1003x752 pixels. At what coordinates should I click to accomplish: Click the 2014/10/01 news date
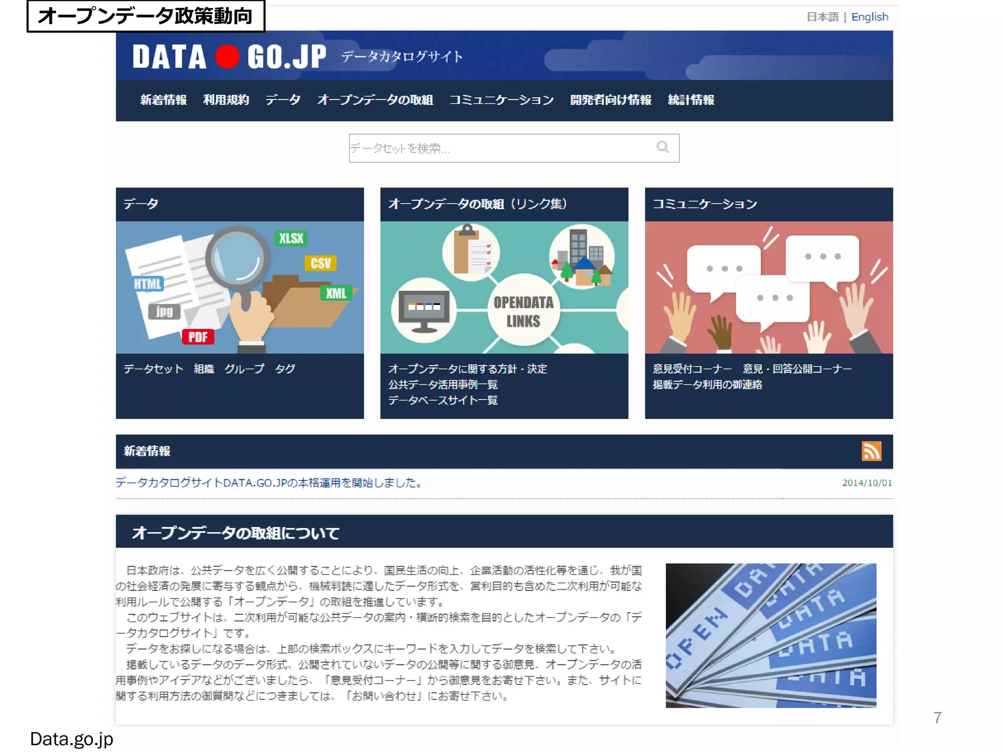pos(867,483)
